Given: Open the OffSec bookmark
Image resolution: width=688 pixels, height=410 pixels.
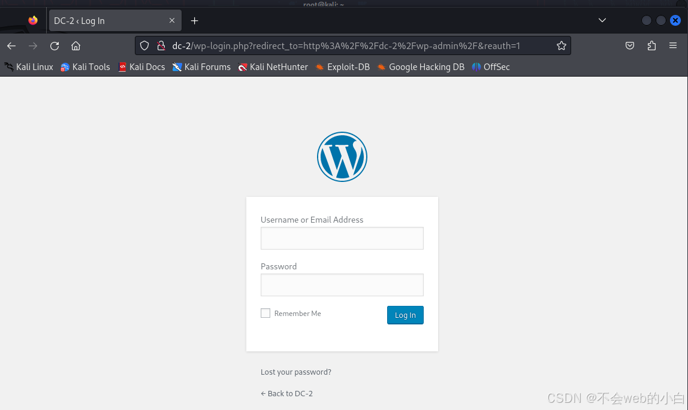Looking at the screenshot, I should (491, 67).
